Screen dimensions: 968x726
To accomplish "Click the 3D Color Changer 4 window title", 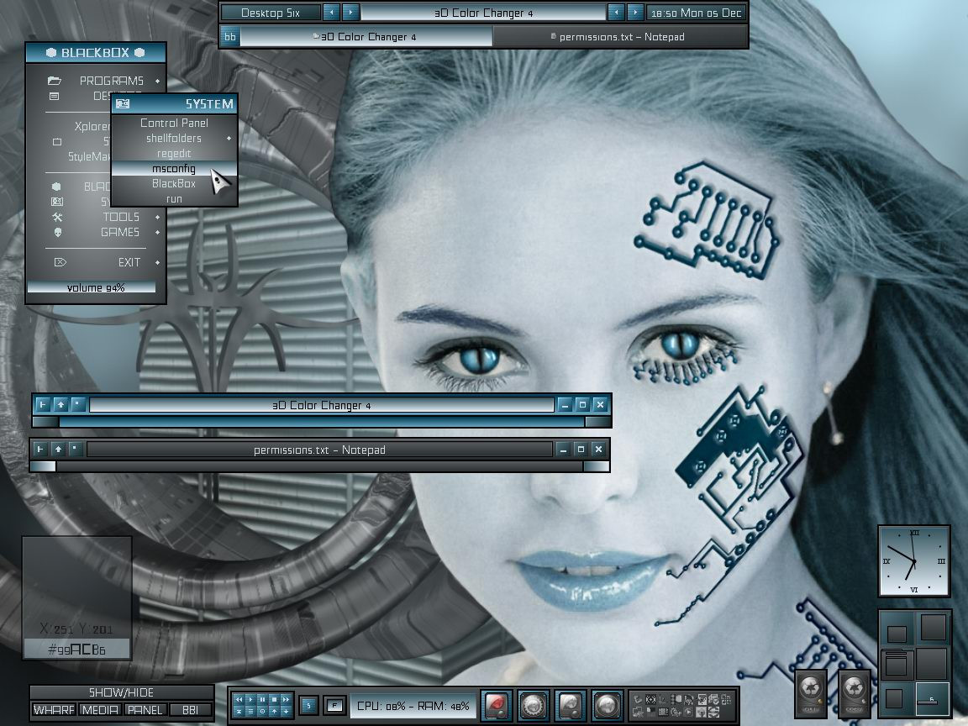I will 322,405.
